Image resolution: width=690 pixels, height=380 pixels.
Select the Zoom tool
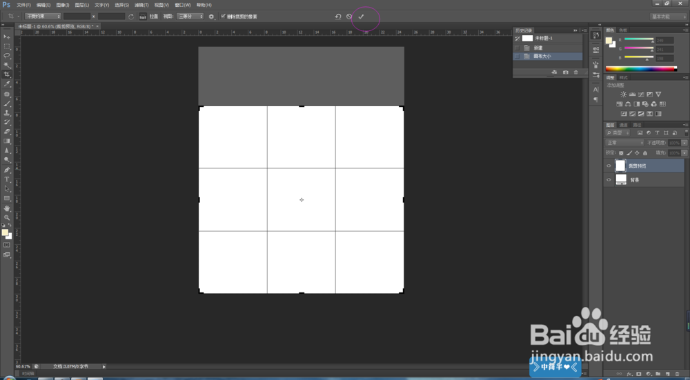(7, 217)
